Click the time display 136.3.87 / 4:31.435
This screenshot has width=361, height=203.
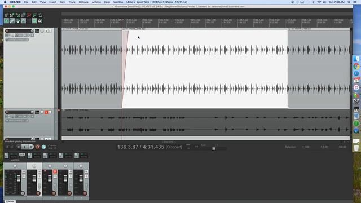(x=140, y=147)
